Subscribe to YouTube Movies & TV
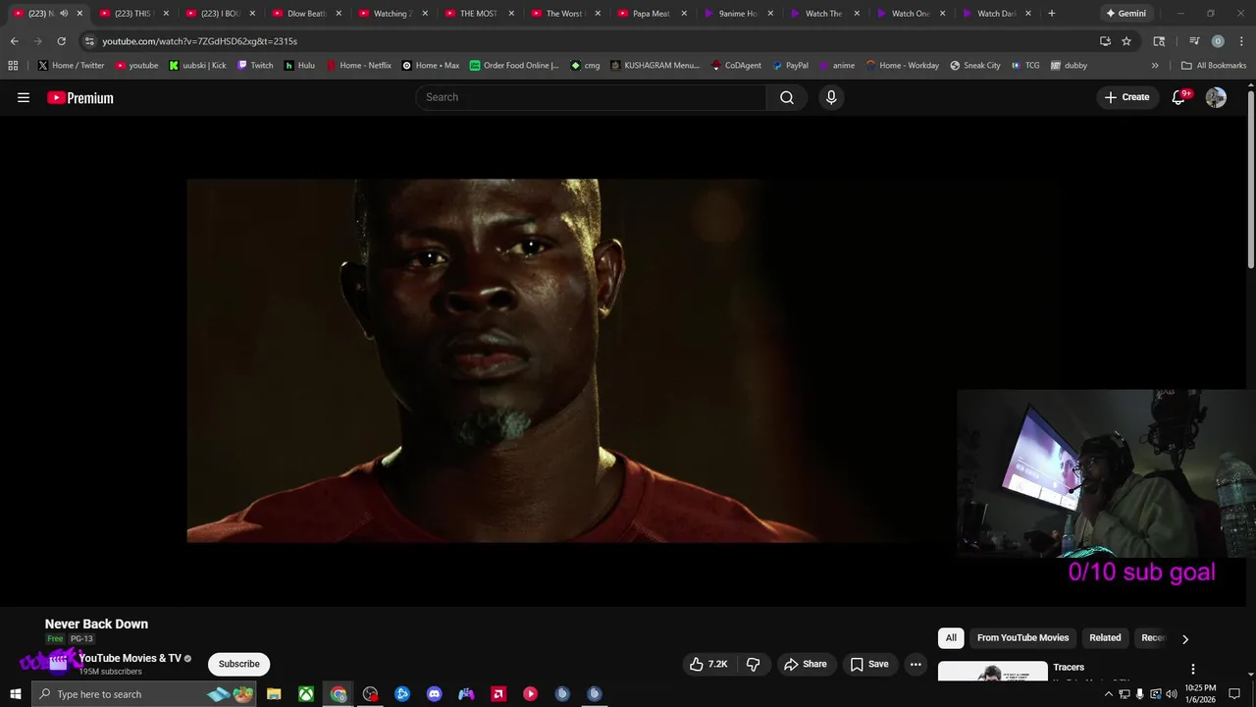The height and width of the screenshot is (707, 1256). tap(239, 664)
